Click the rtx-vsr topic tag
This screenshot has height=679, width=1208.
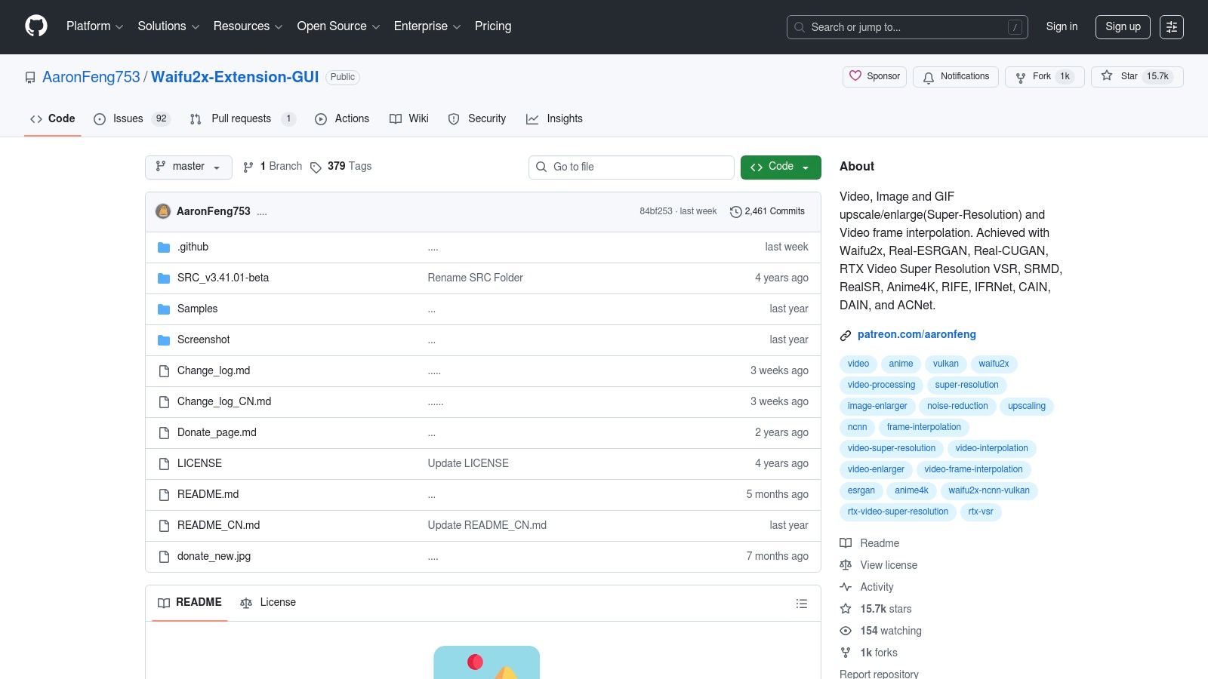981,512
